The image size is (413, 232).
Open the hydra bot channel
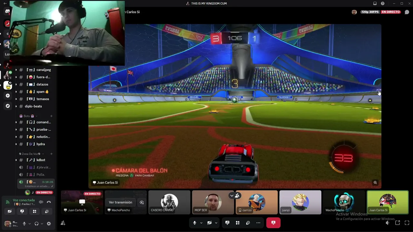pos(35,144)
